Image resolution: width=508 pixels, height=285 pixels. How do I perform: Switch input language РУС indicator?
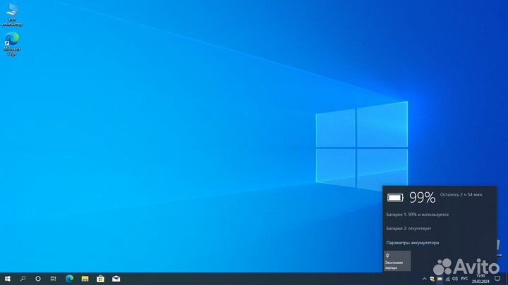coord(464,279)
